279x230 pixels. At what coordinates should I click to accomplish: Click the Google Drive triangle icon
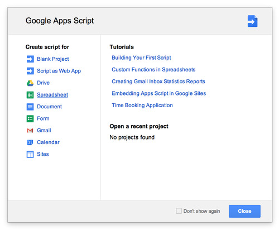point(30,83)
